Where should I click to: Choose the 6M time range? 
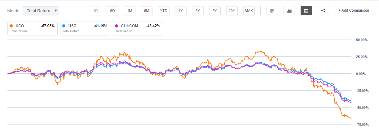point(147,11)
